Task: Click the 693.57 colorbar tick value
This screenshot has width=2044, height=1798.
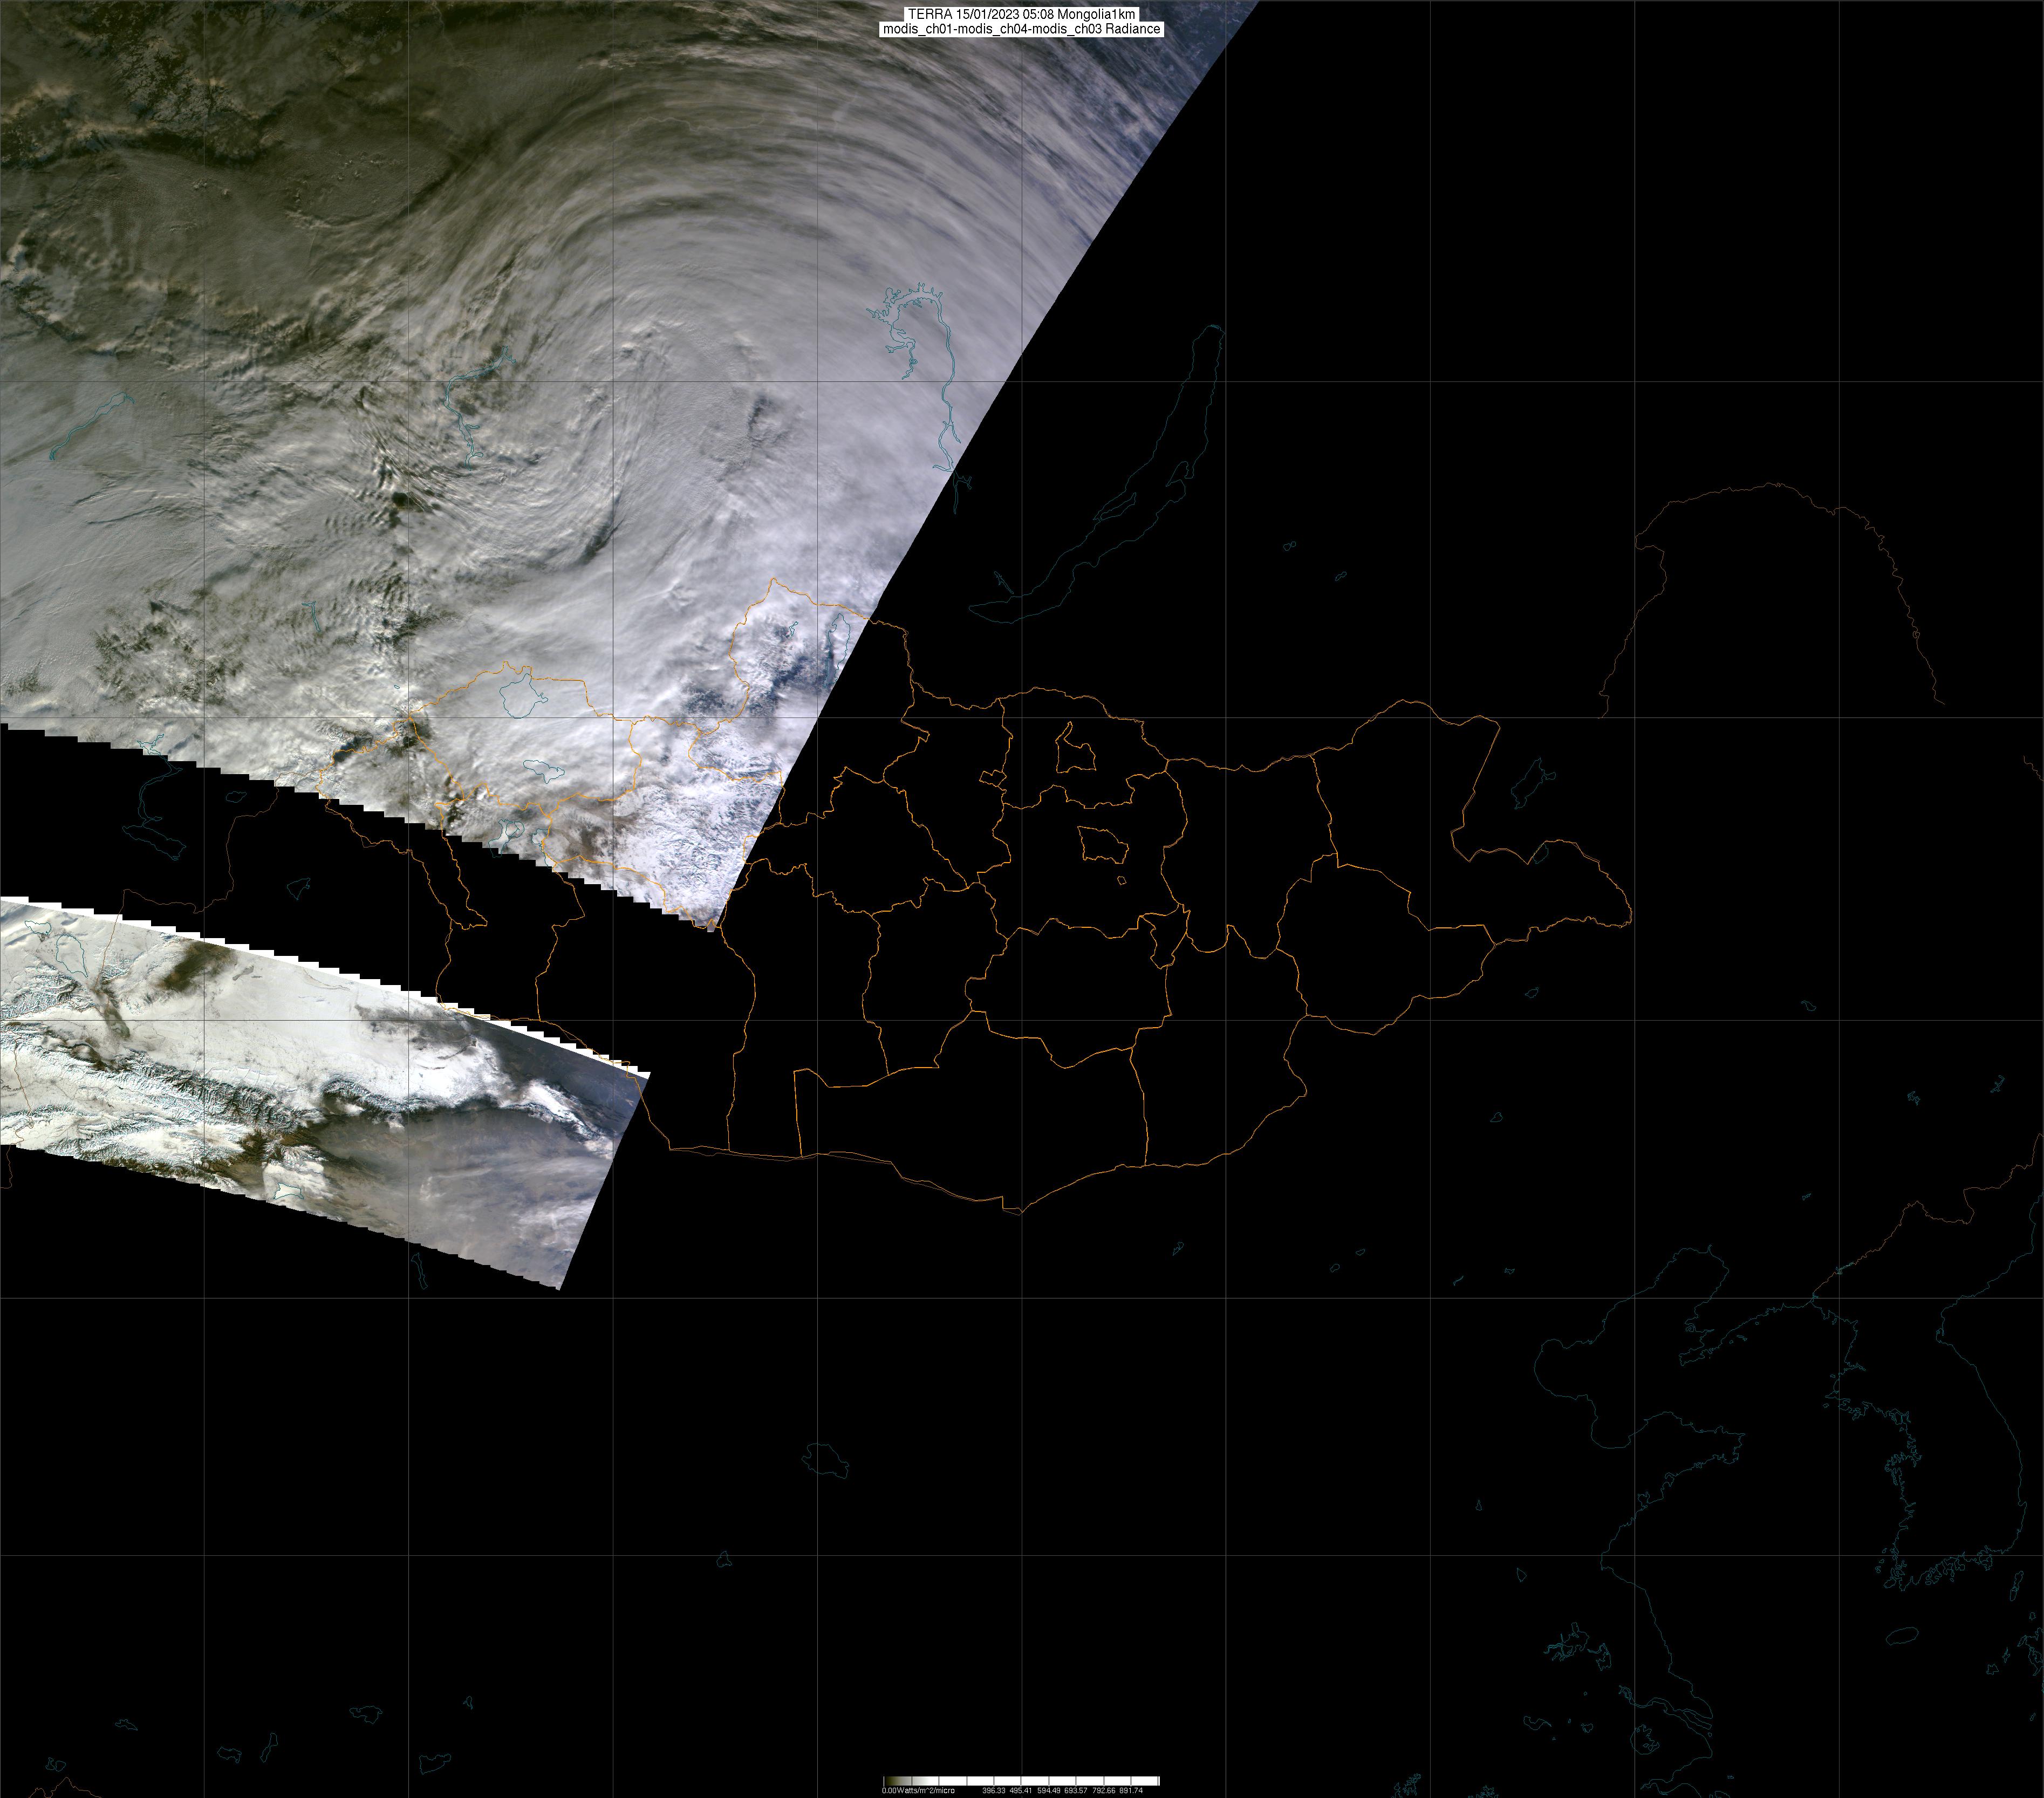Action: pyautogui.click(x=1075, y=1790)
